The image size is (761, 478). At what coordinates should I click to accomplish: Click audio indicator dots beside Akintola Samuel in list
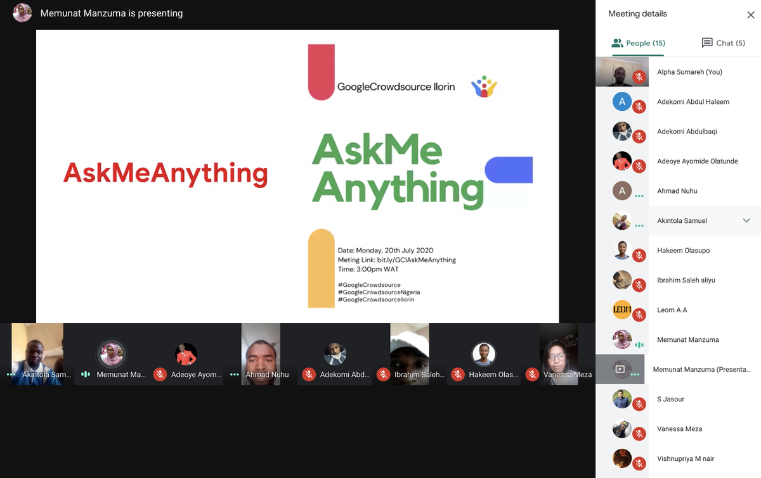[639, 226]
